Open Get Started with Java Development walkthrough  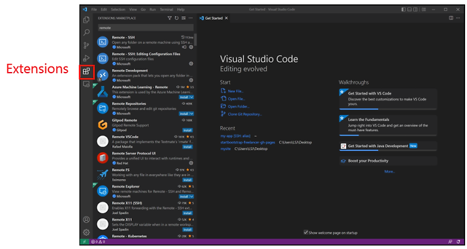(x=388, y=146)
